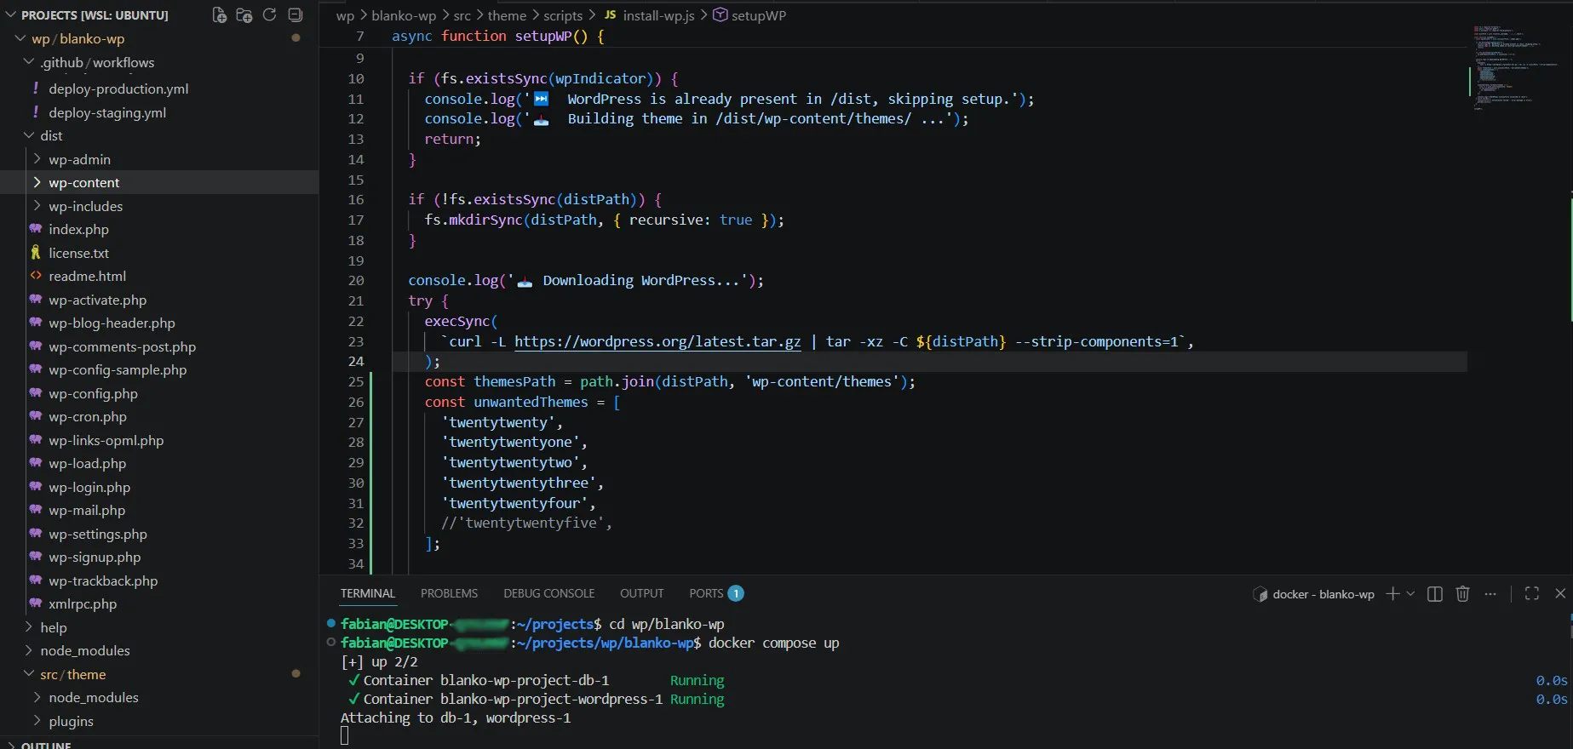
Task: Open readme.html file
Action: (x=87, y=276)
